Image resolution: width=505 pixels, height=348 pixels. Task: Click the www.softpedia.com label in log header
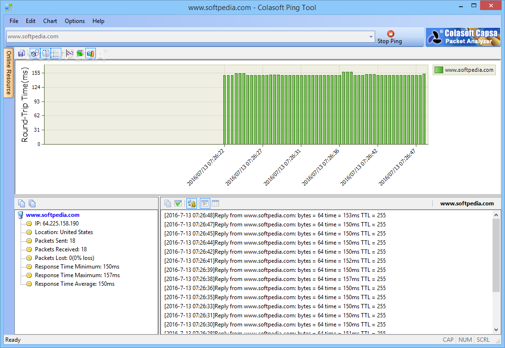pyautogui.click(x=467, y=203)
